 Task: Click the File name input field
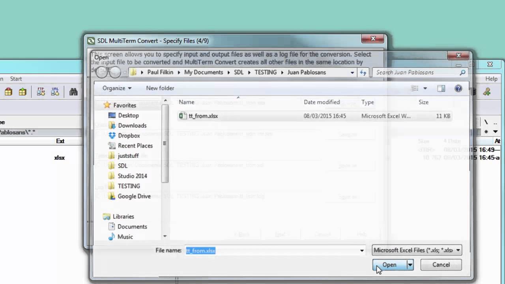[x=271, y=250]
